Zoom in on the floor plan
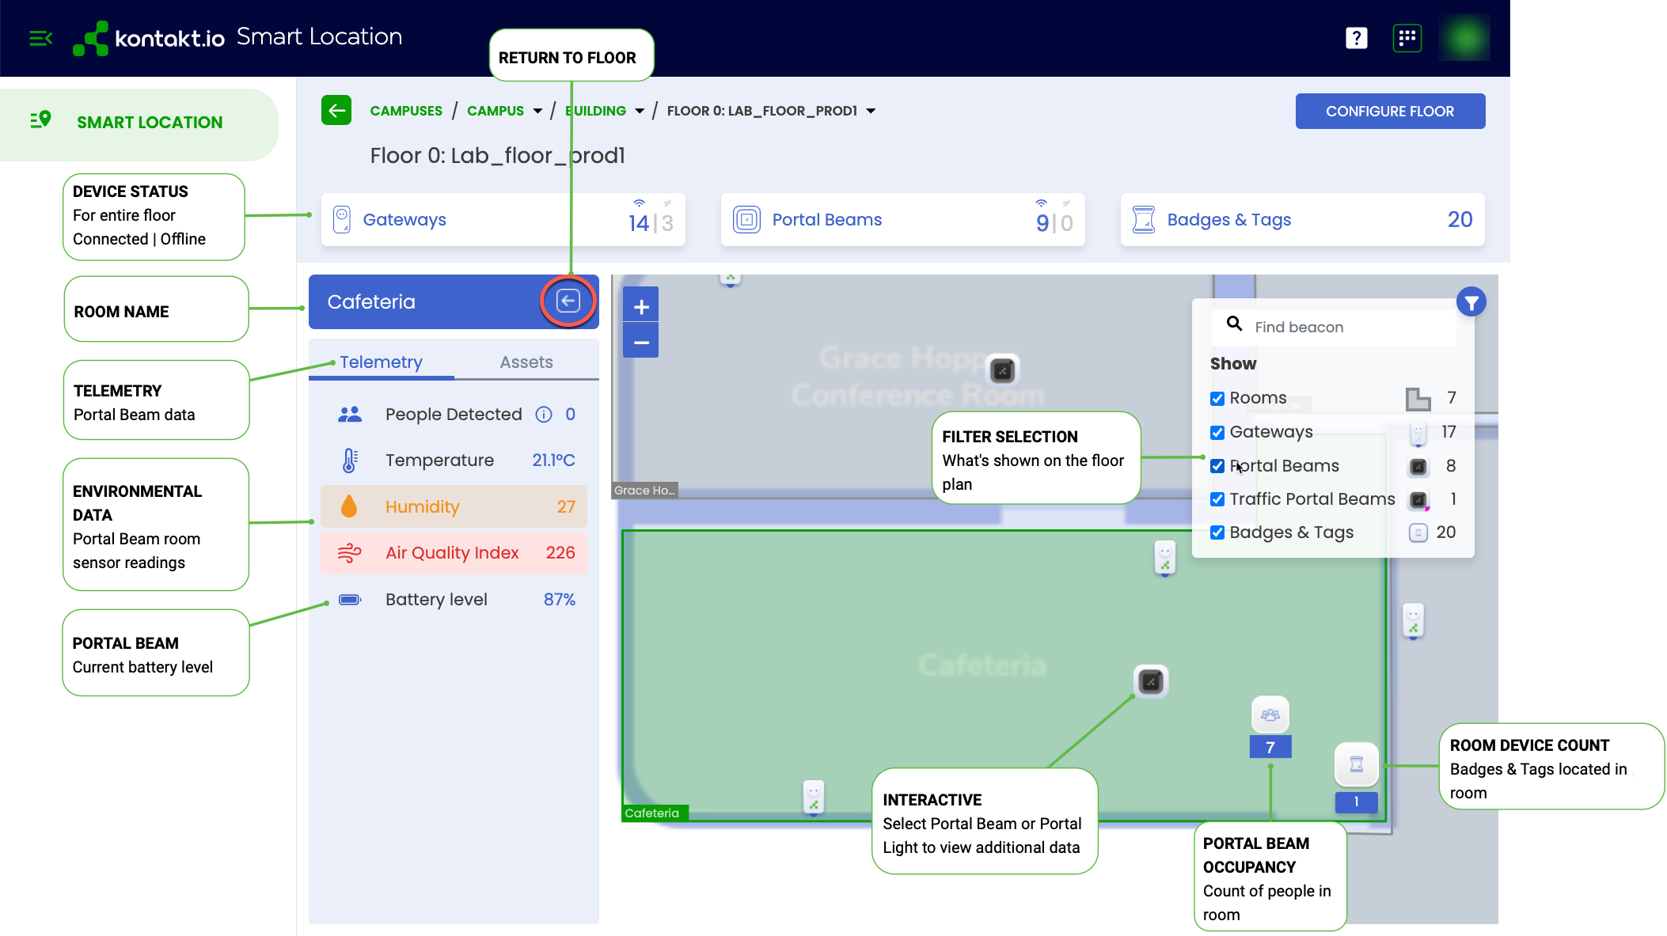The image size is (1667, 936). coord(641,307)
